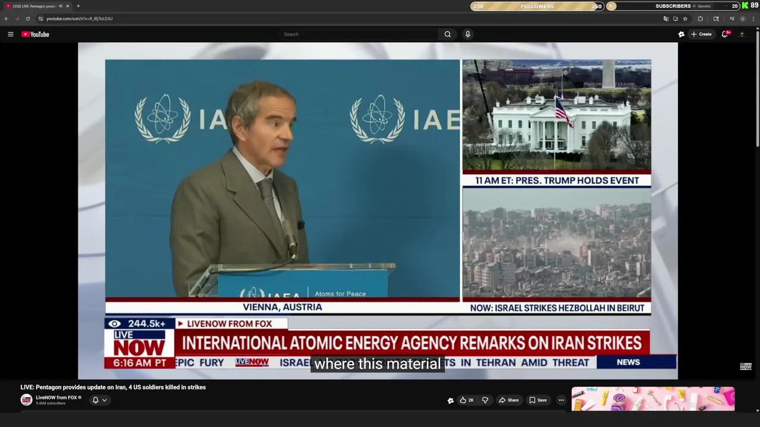Like the video with thumbs up
Screen dimensions: 760x427
tap(466, 400)
